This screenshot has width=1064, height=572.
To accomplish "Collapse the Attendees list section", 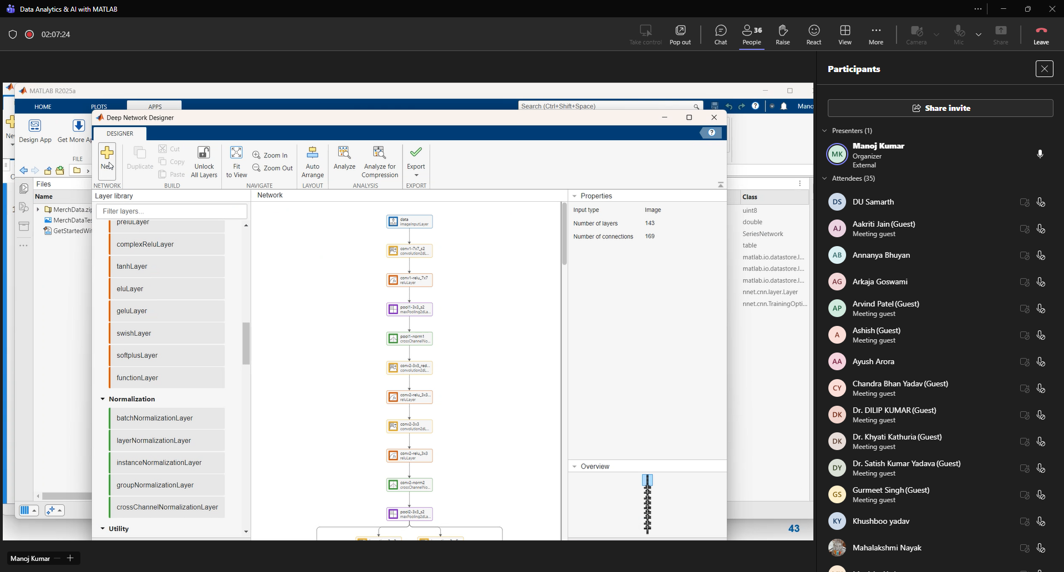I will click(x=824, y=178).
